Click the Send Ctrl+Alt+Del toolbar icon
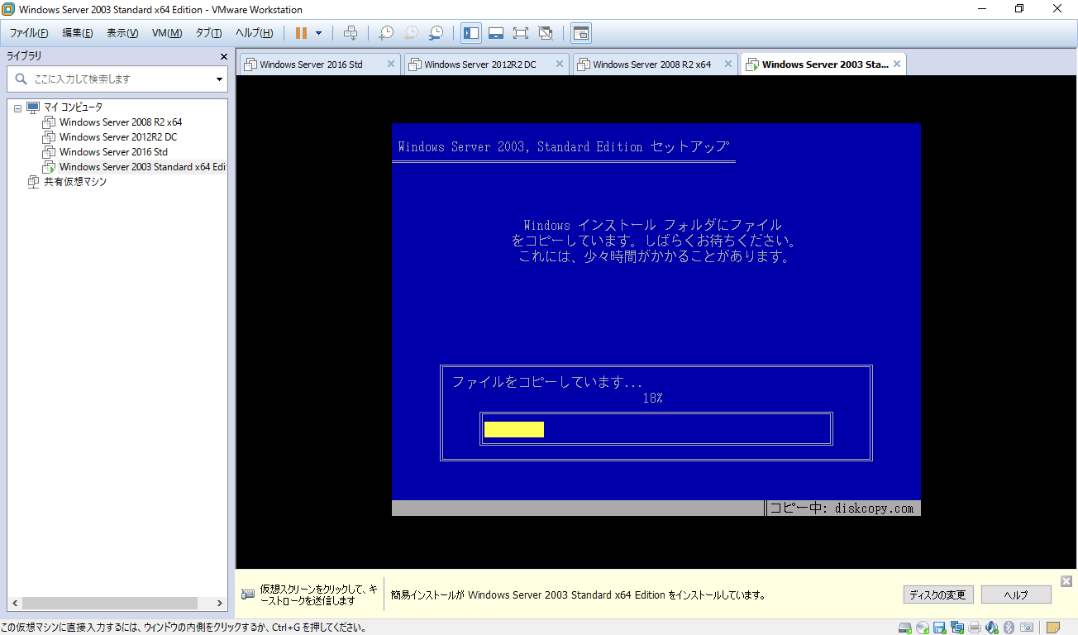1078x635 pixels. pyautogui.click(x=351, y=33)
